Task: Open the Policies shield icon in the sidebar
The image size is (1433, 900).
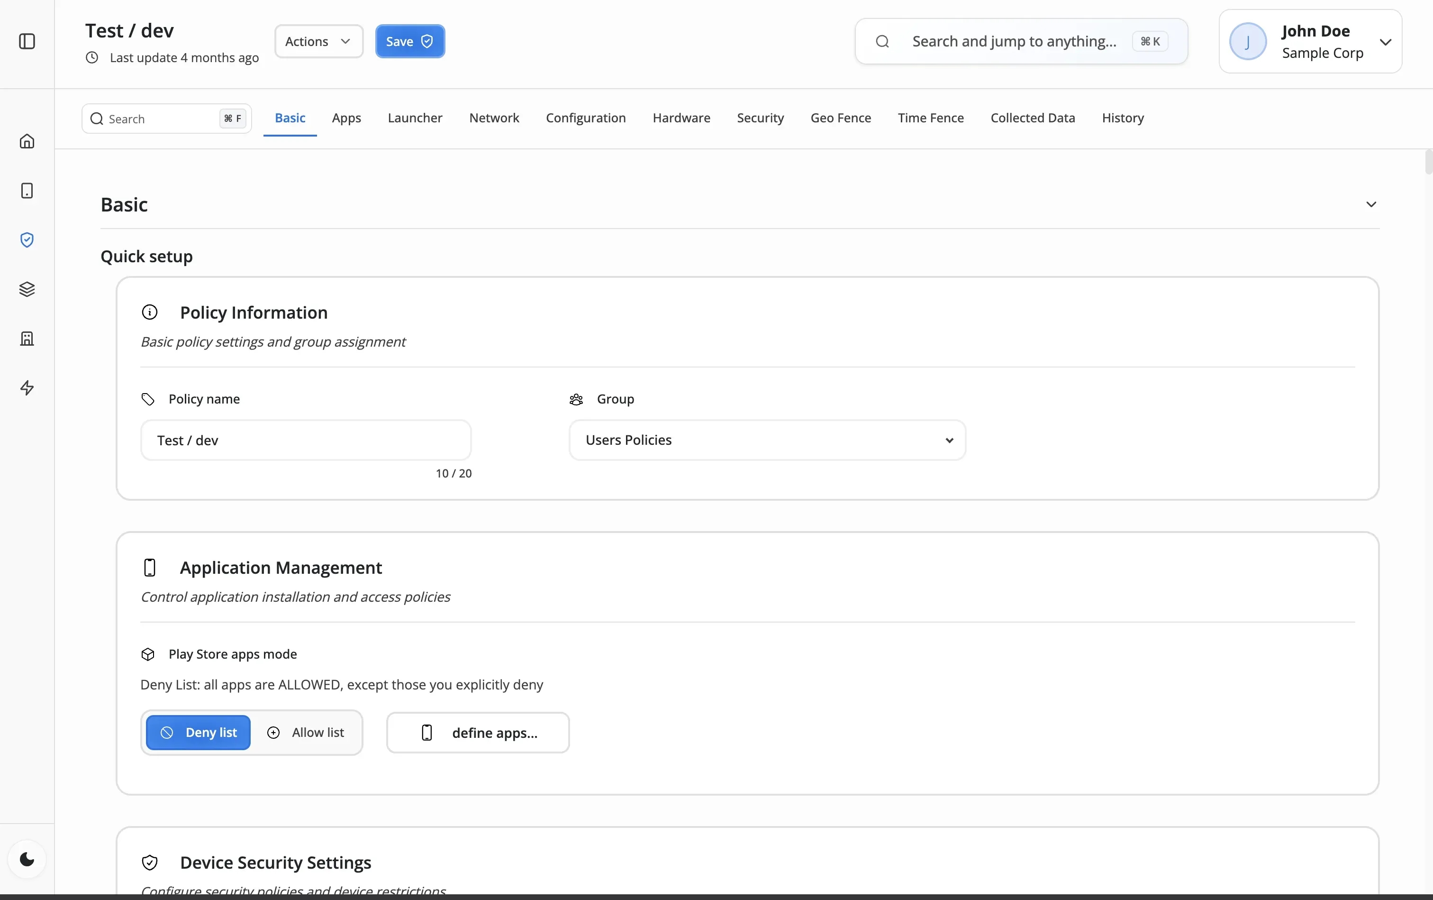Action: coord(27,240)
